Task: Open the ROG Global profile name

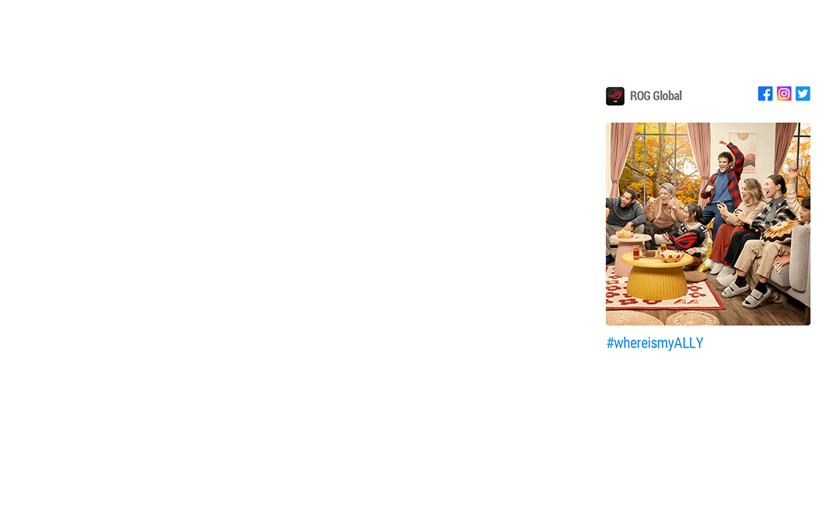Action: [656, 96]
